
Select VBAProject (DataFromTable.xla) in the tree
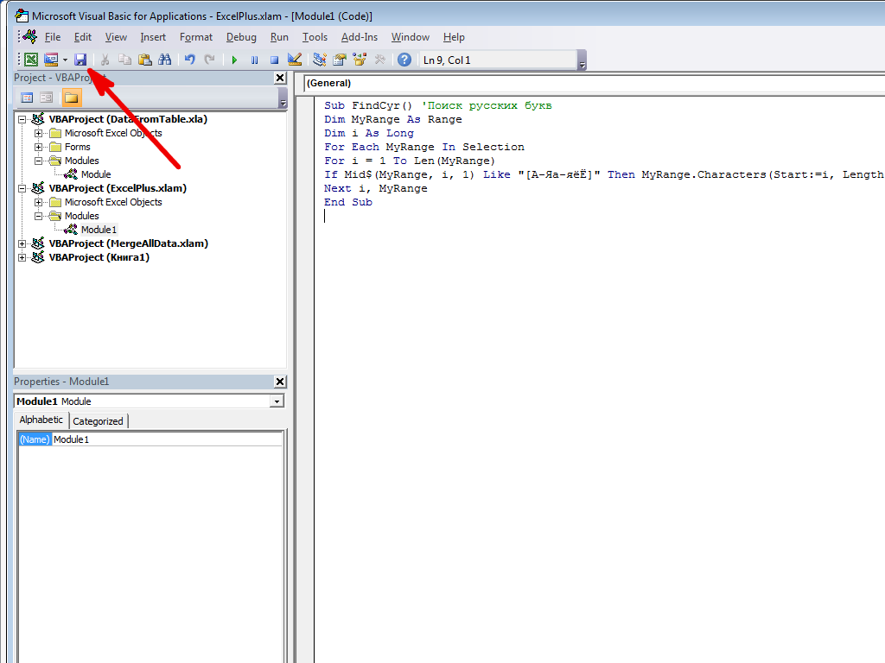[128, 119]
